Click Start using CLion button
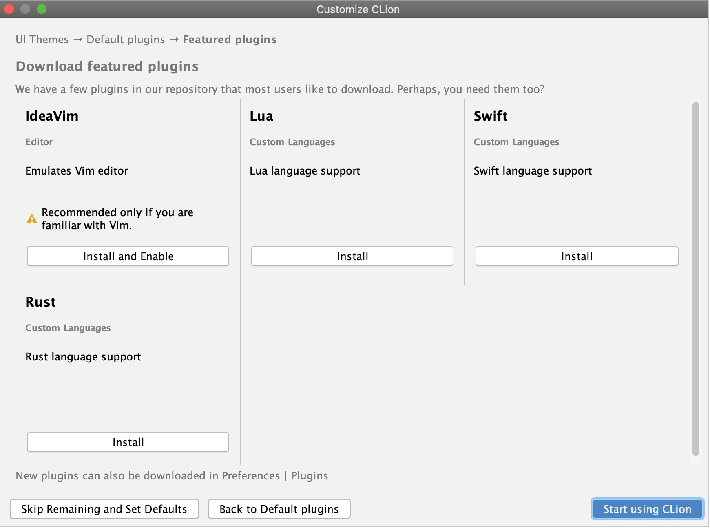 click(647, 509)
